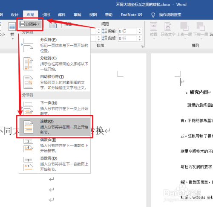Choose 连续(O) continuous section break
This screenshot has height=207, width=213.
(x=55, y=127)
